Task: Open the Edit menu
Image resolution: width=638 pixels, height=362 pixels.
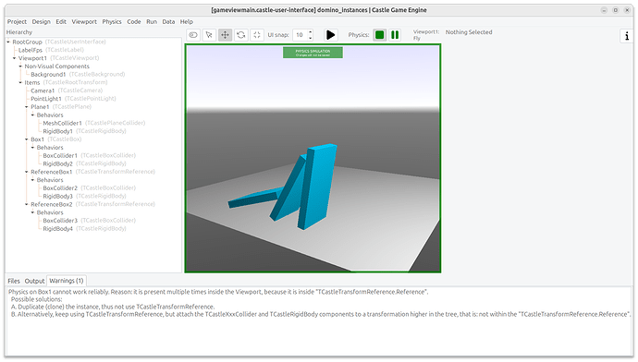Action: pos(61,21)
